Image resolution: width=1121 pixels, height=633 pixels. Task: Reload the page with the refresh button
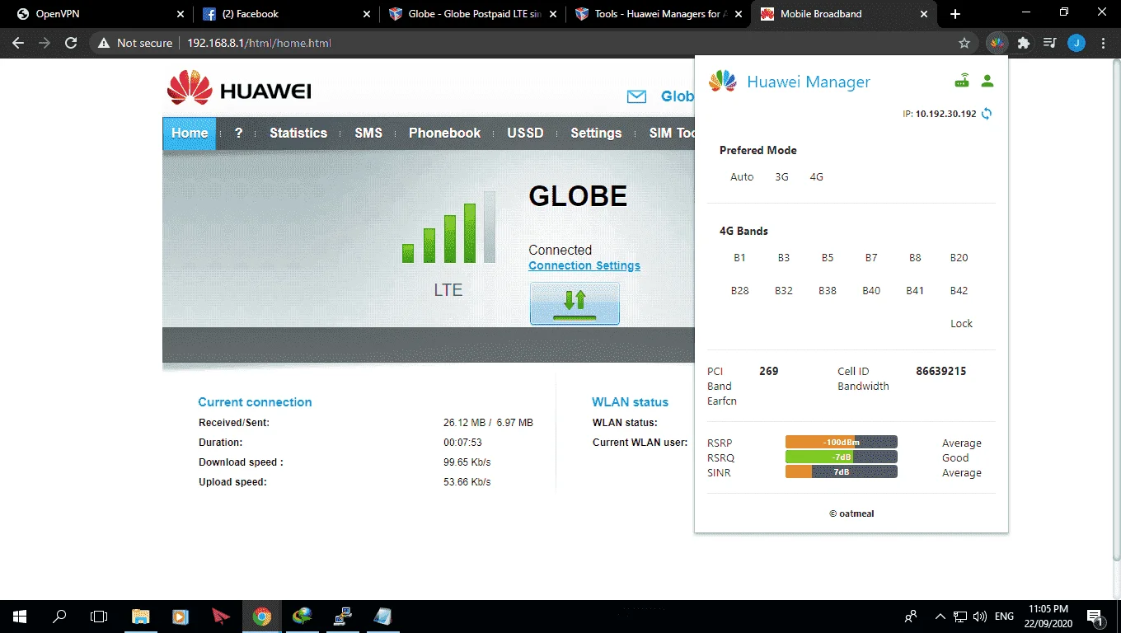tap(71, 43)
